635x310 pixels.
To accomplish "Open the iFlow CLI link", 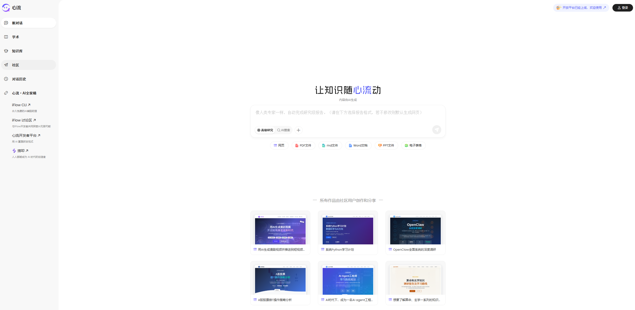I will tap(21, 105).
